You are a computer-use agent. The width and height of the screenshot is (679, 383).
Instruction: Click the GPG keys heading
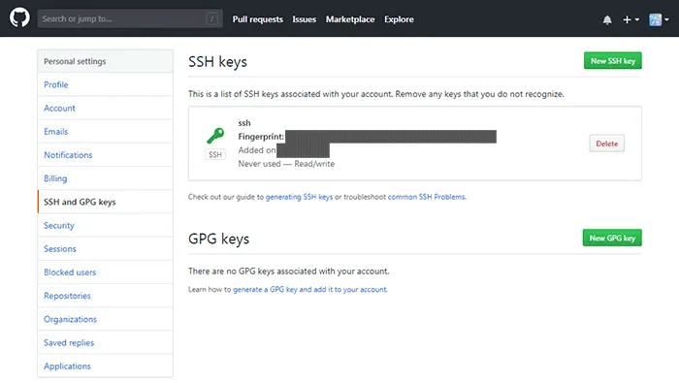coord(218,239)
